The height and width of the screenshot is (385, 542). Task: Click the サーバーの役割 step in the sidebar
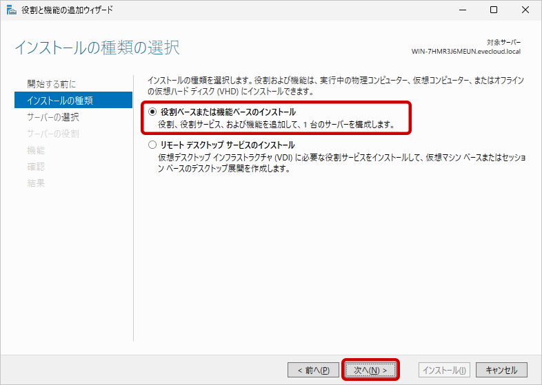pos(53,134)
